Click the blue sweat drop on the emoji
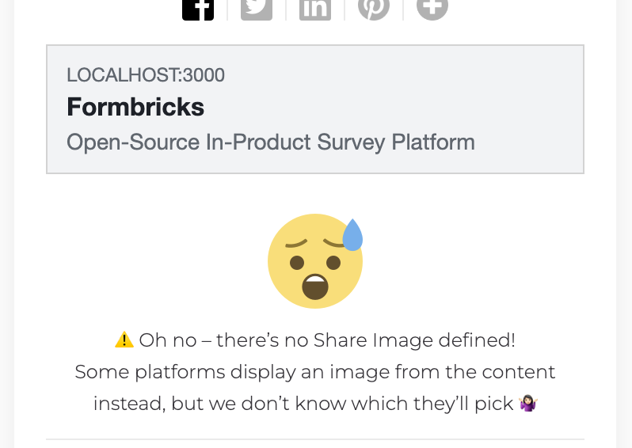 352,235
